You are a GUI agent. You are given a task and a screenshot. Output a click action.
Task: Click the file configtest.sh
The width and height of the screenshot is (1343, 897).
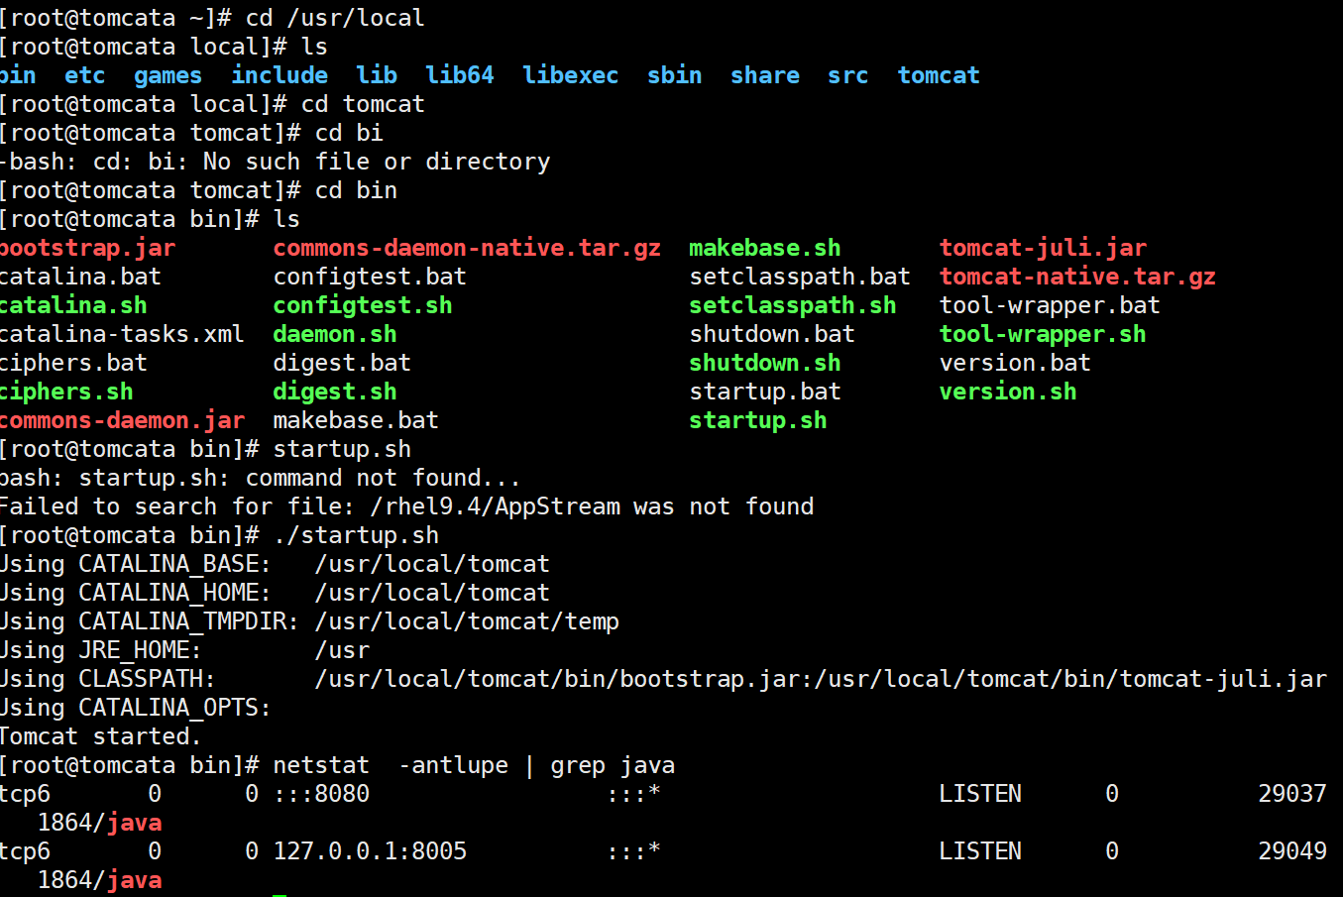[363, 305]
